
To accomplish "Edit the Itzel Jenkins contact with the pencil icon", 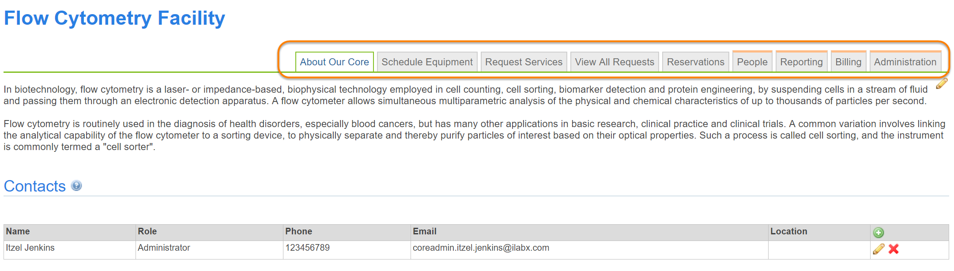I will 879,249.
